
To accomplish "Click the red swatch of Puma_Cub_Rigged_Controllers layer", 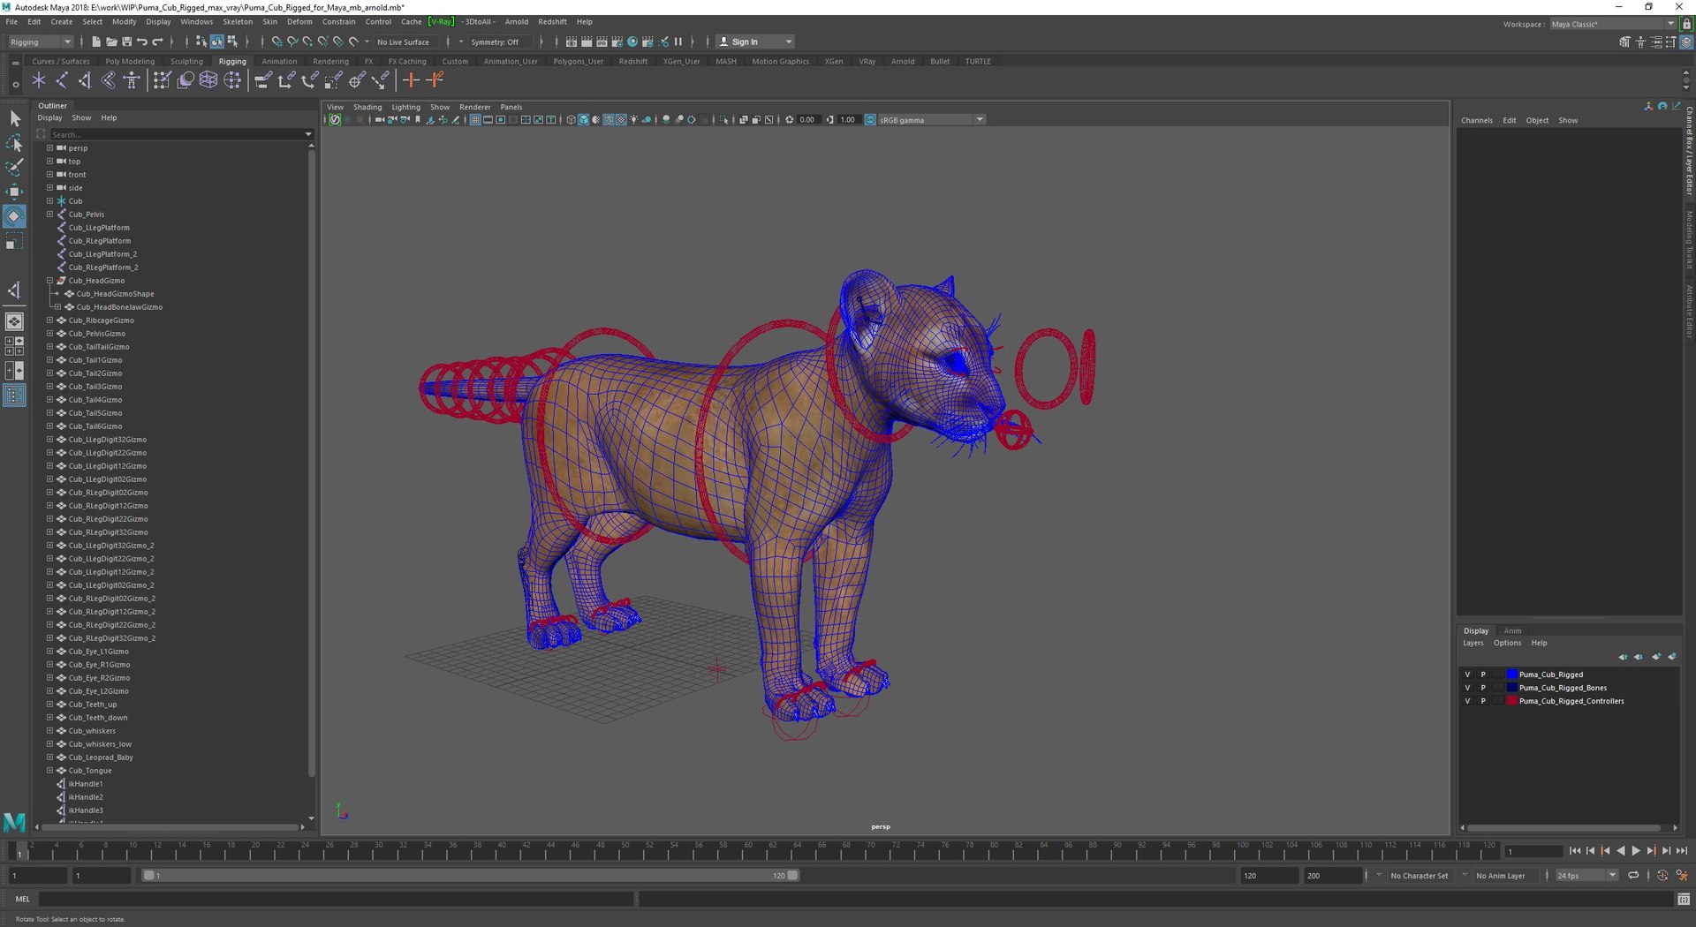I will click(1511, 701).
